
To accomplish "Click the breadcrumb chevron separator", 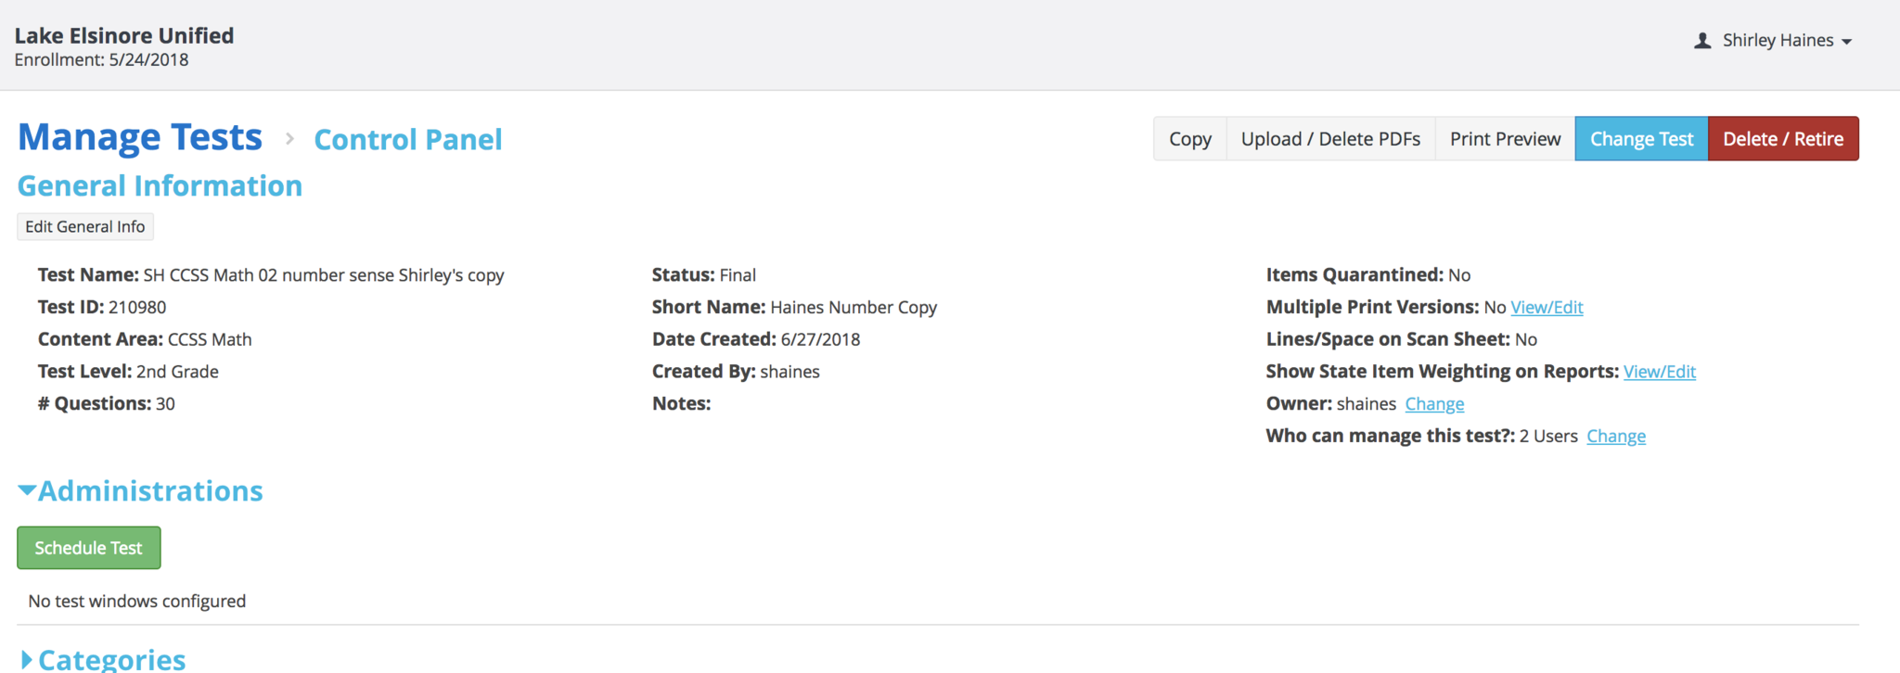I will (x=289, y=139).
